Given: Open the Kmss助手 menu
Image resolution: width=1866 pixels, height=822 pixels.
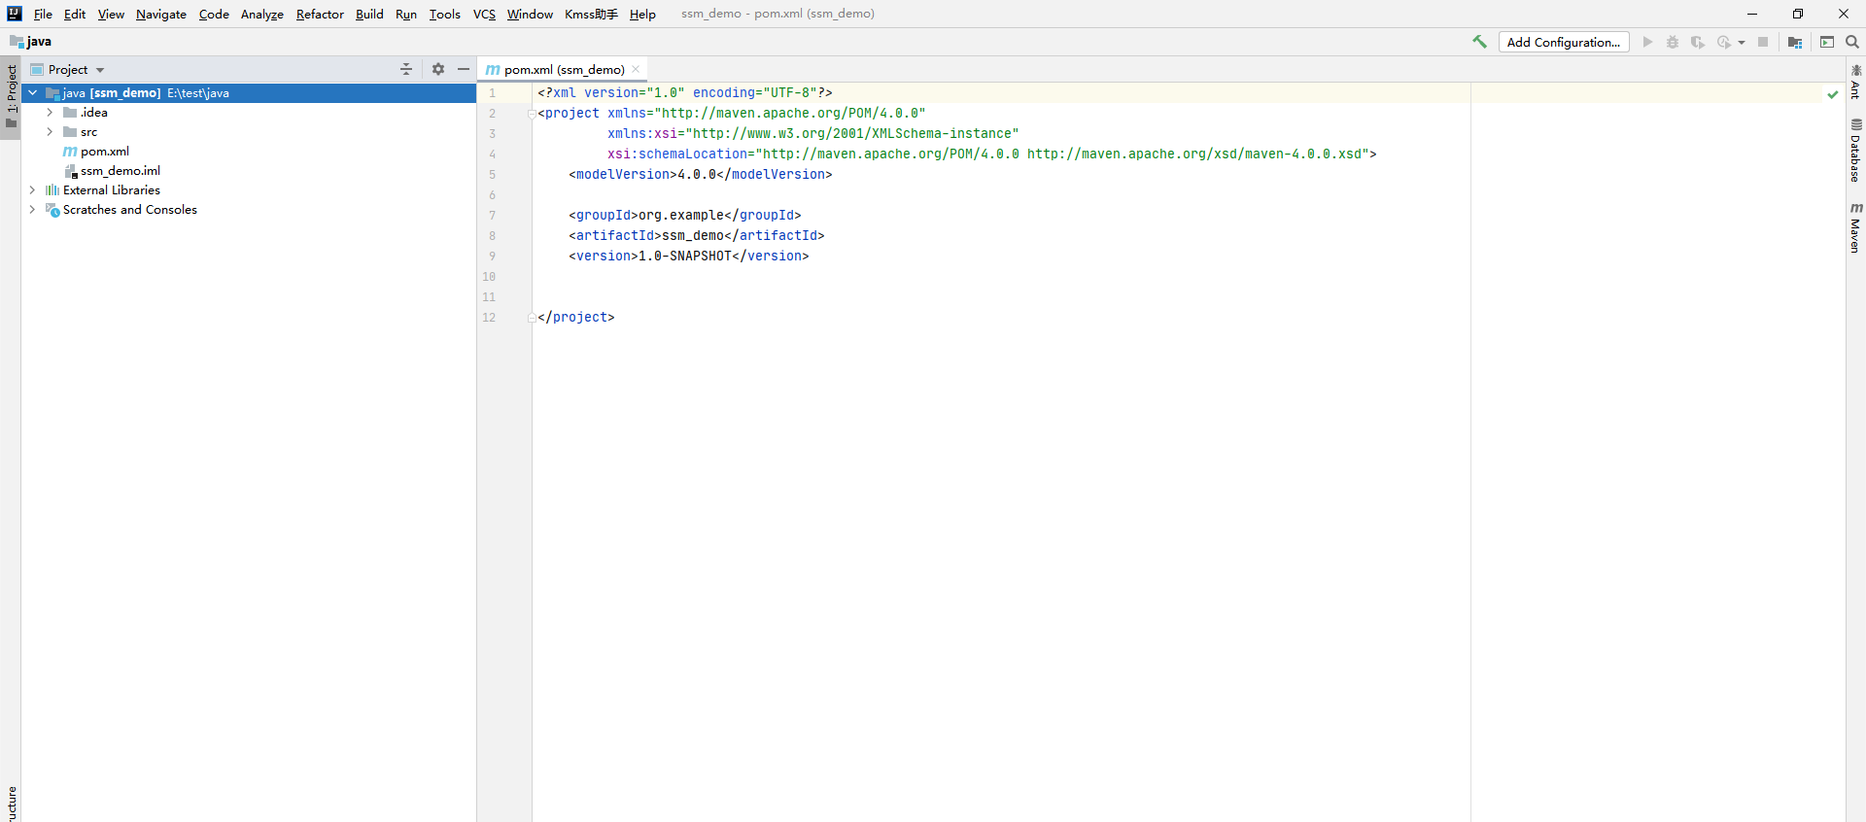Looking at the screenshot, I should (x=591, y=14).
